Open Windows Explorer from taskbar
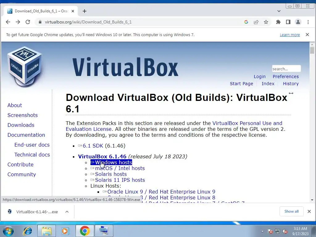 (x=47, y=231)
